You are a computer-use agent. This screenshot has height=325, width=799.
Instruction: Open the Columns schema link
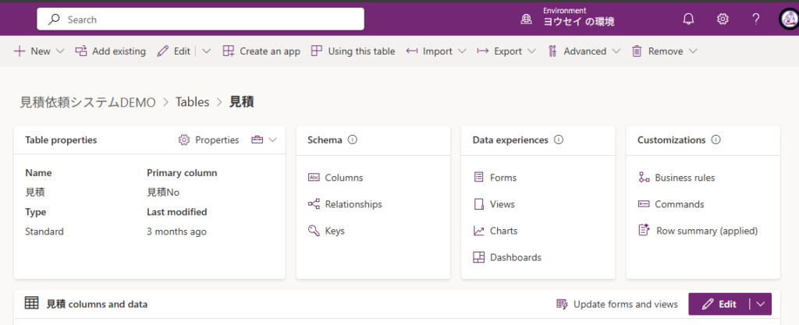coord(343,178)
